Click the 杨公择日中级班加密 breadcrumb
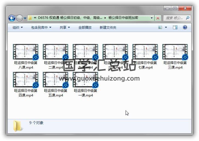This screenshot has width=199, height=141. tap(123, 18)
